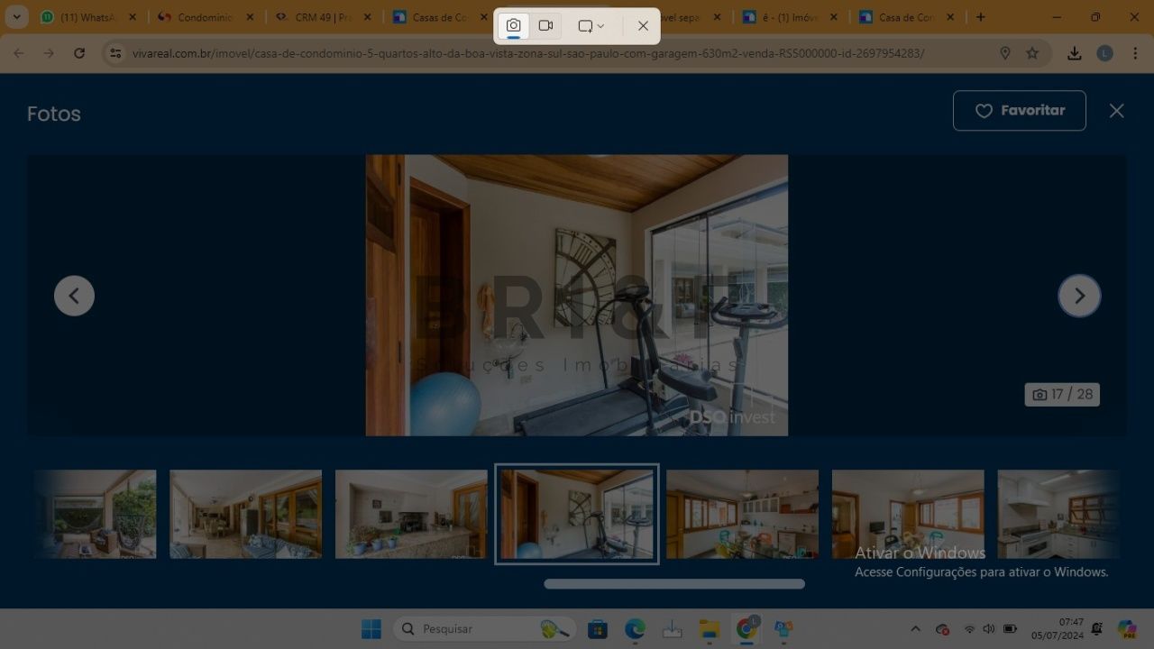Select the snip photo camera mode

pos(513,26)
